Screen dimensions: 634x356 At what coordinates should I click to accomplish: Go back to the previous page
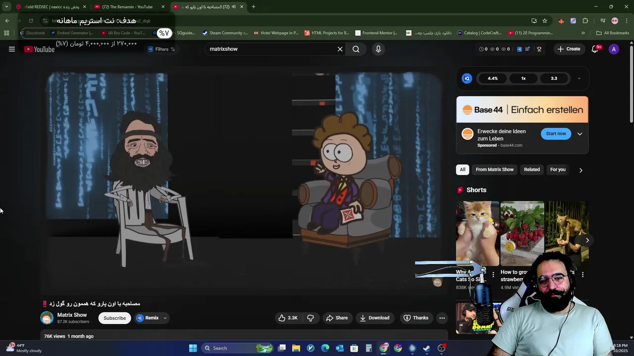7,21
